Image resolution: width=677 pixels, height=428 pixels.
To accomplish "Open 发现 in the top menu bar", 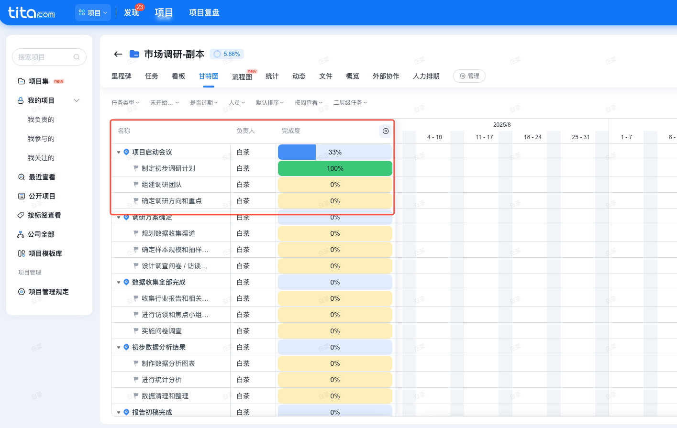I will 131,13.
